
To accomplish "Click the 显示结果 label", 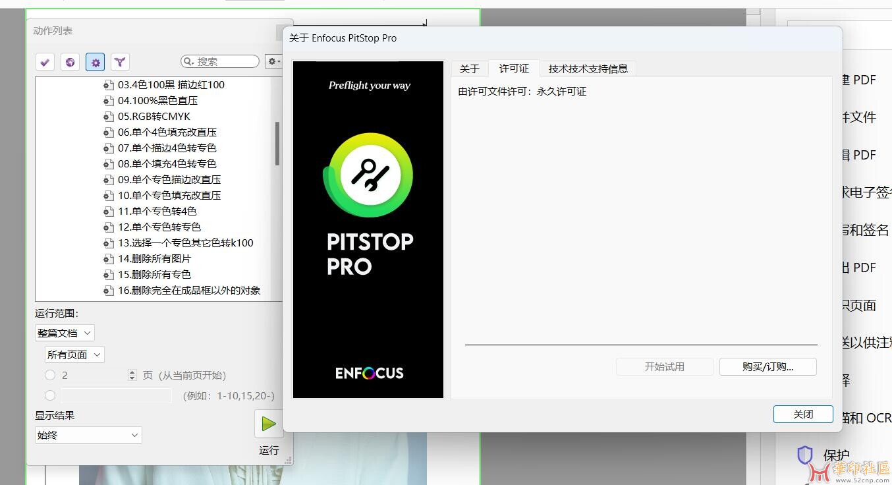I will [x=55, y=415].
